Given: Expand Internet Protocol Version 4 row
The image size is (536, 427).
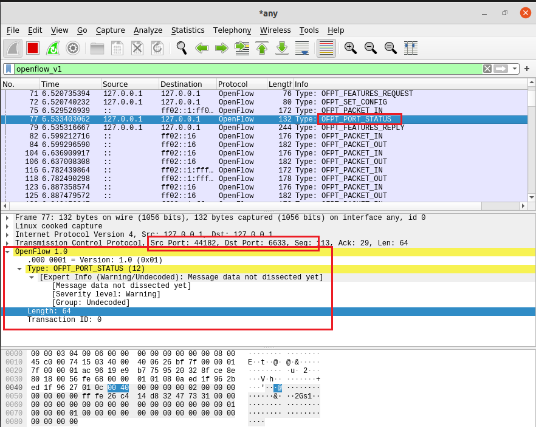Looking at the screenshot, I should (x=7, y=234).
